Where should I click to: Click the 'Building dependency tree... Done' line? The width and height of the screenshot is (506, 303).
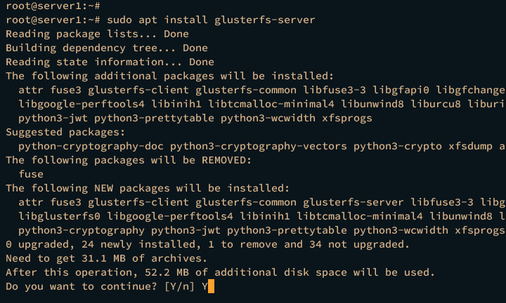click(107, 48)
